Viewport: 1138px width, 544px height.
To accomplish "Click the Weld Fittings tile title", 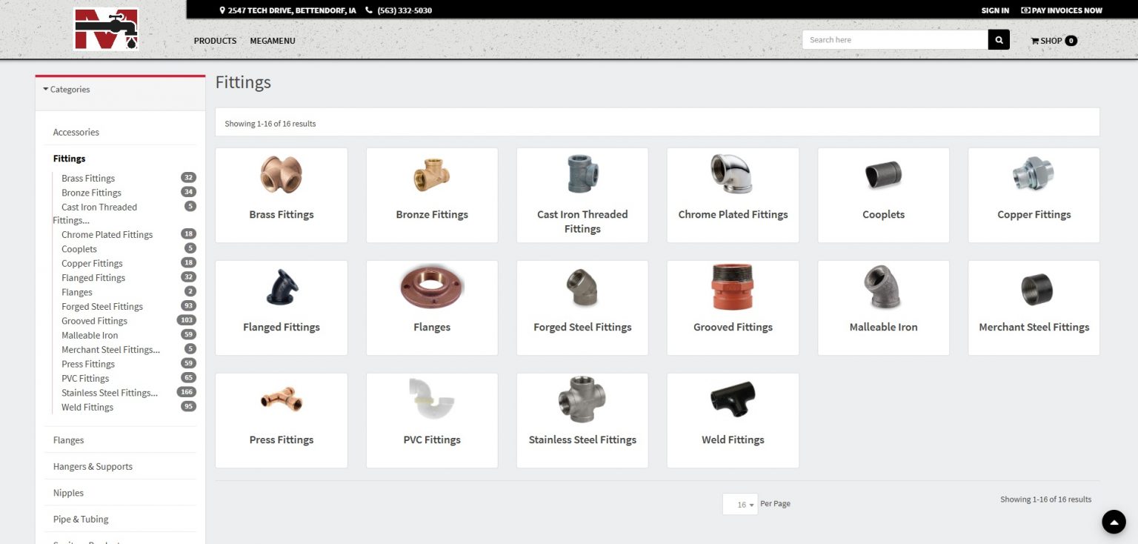I will 733,439.
